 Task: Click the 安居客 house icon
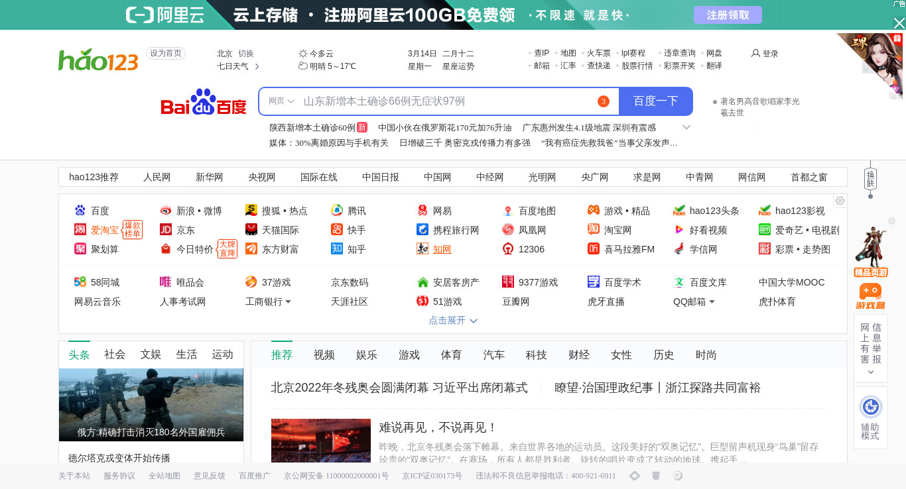422,282
